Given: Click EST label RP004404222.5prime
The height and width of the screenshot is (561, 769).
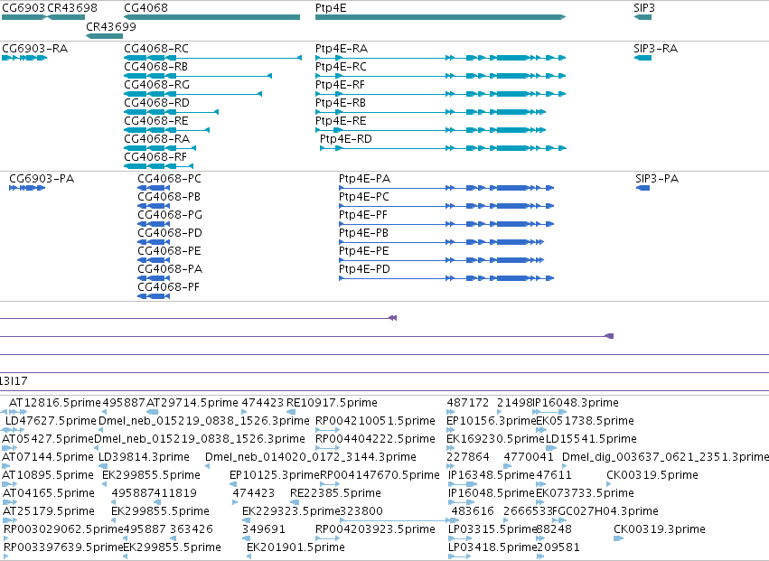Looking at the screenshot, I should pos(375,439).
